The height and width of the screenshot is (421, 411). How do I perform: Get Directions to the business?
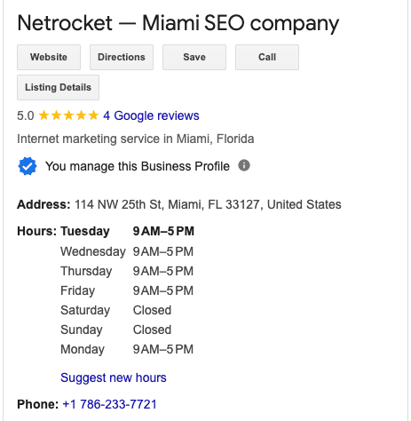click(x=122, y=57)
